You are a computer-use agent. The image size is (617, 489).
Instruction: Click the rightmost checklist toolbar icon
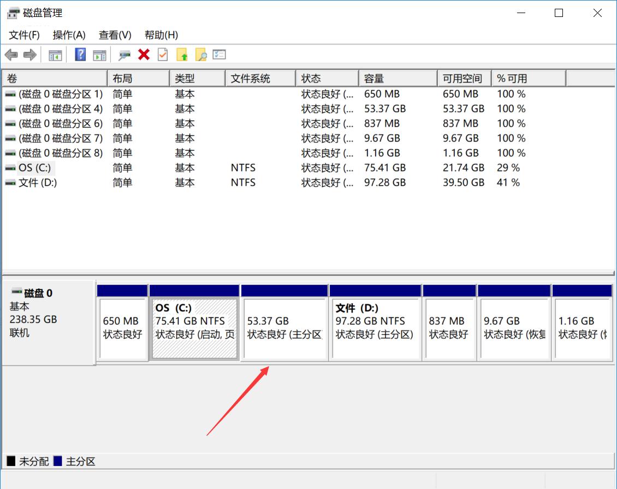pyautogui.click(x=219, y=55)
